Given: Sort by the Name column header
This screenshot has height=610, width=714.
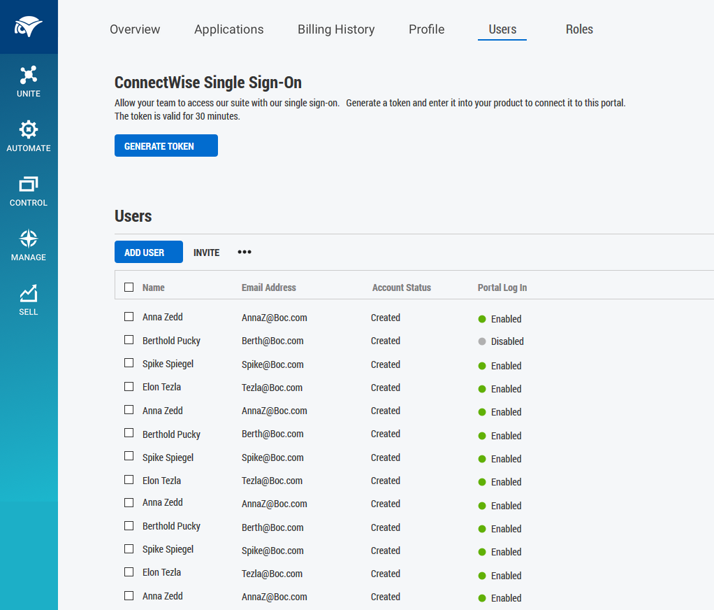Looking at the screenshot, I should (154, 288).
